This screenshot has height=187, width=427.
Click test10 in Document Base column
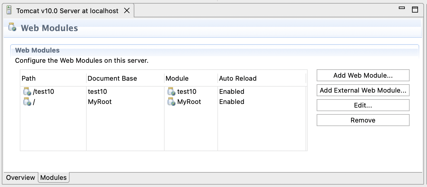(97, 91)
